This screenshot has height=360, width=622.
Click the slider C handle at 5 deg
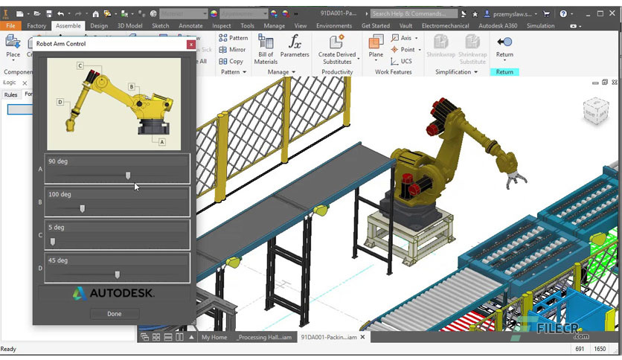point(53,242)
